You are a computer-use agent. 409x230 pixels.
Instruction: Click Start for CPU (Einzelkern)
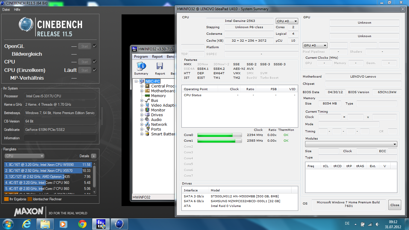tap(84, 70)
